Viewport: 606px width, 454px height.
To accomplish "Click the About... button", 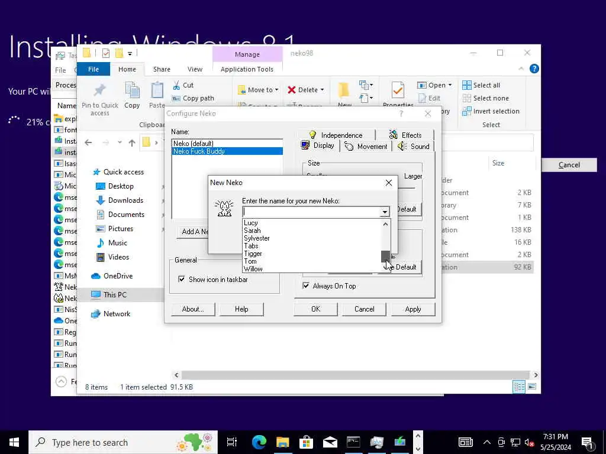I will [x=193, y=309].
